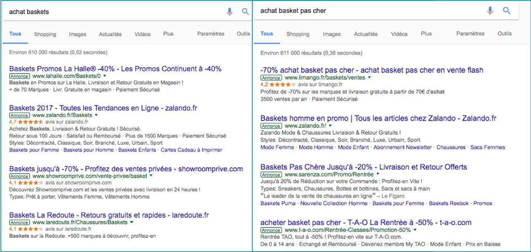
Task: Click 'Baskets Reebok' sitelink
Action: click(x=449, y=203)
